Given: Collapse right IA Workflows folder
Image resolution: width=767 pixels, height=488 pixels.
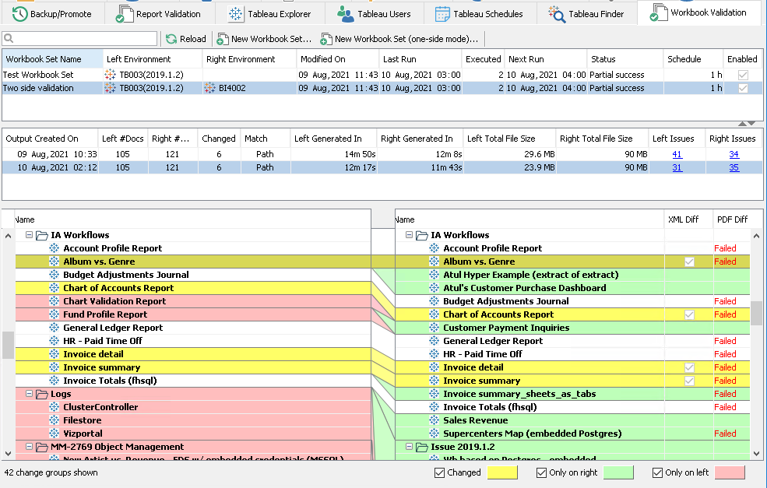Looking at the screenshot, I should tap(409, 235).
